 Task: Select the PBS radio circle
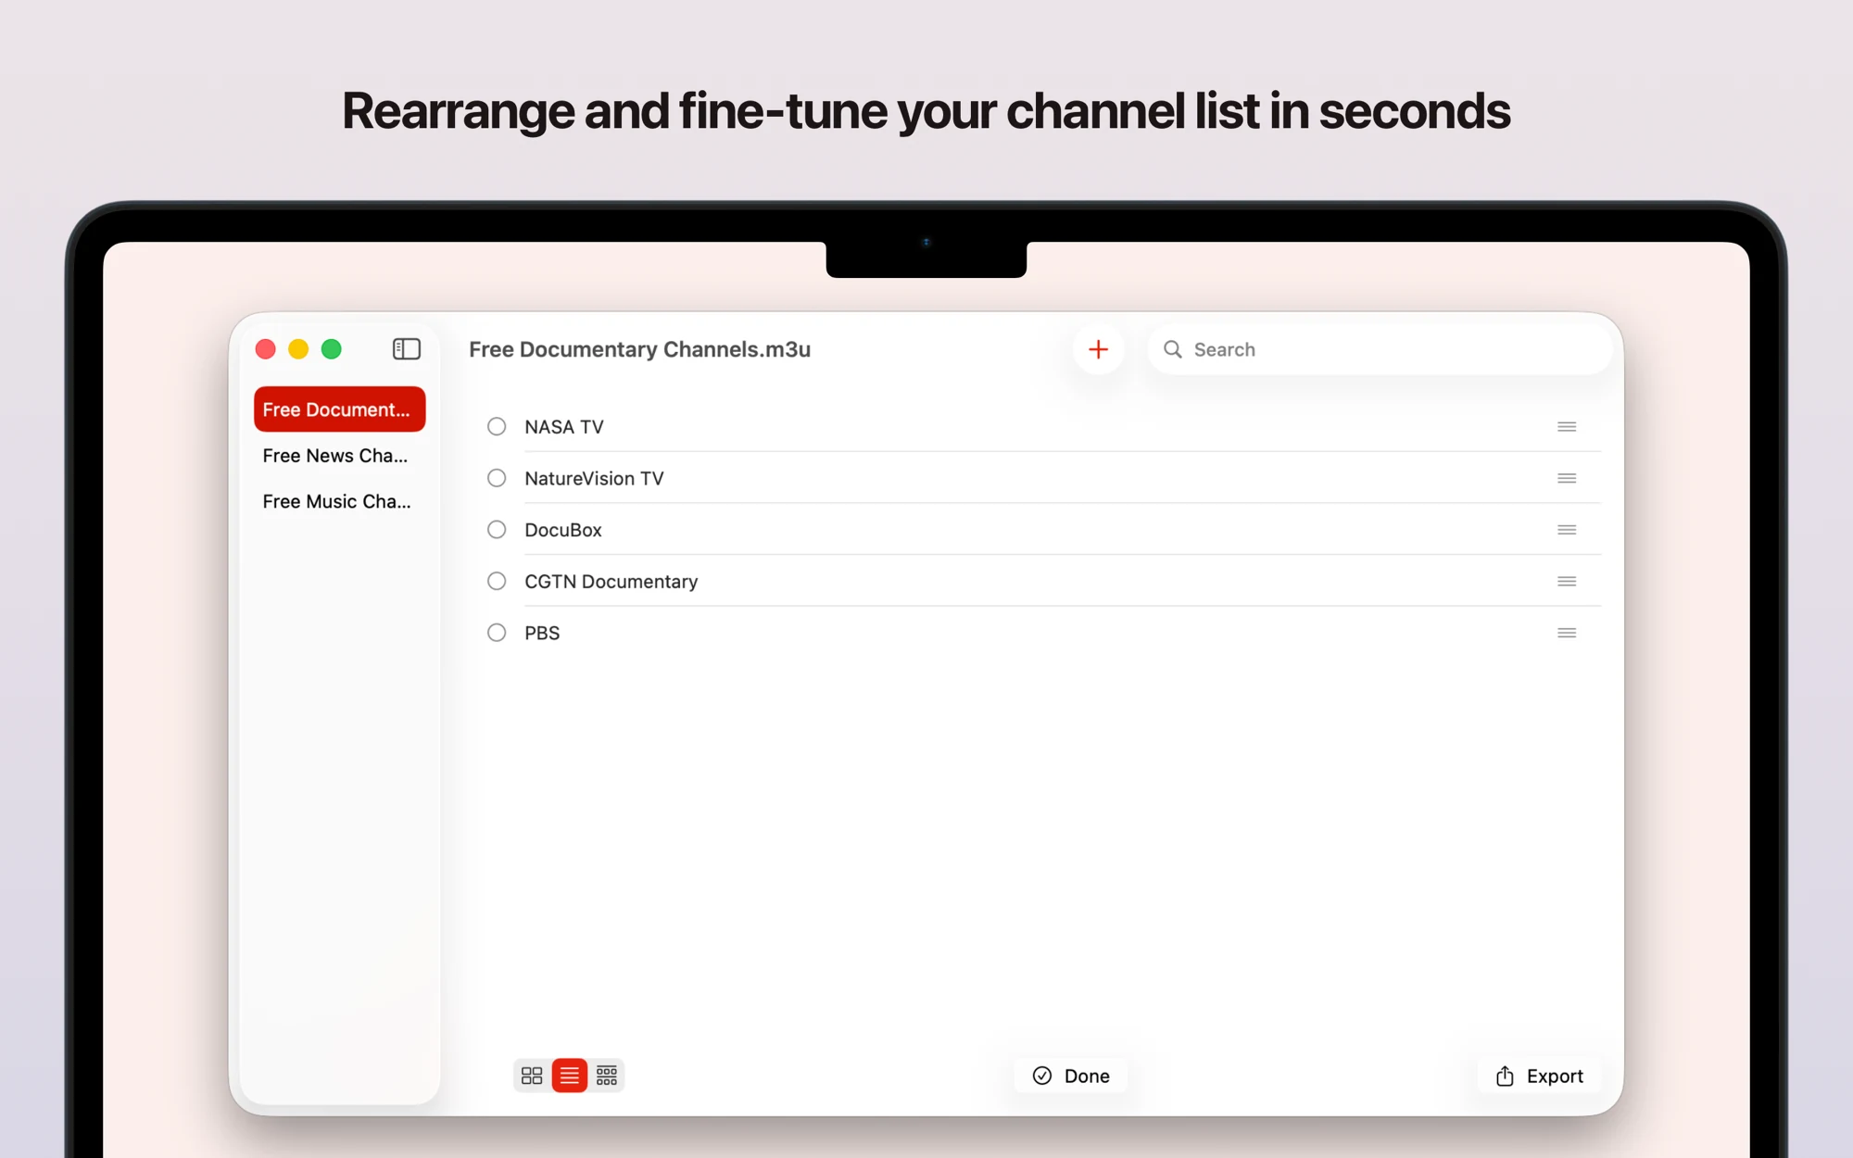(x=497, y=633)
